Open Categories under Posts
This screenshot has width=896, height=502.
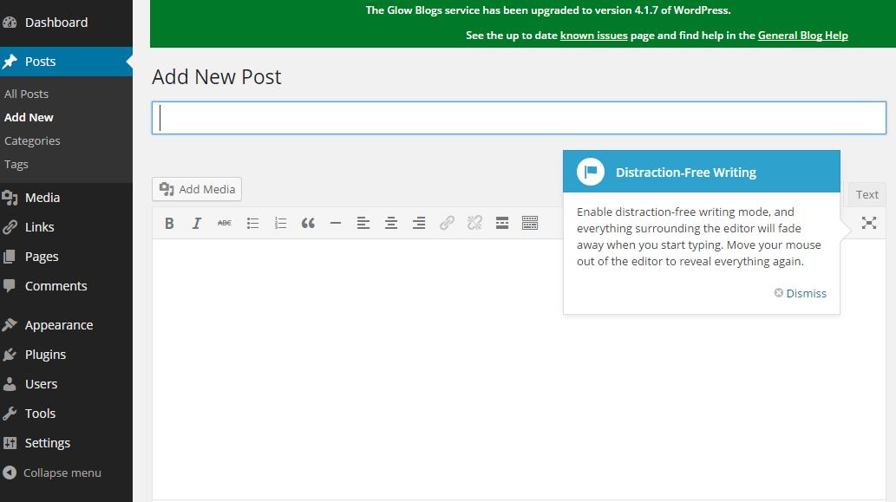(x=32, y=140)
